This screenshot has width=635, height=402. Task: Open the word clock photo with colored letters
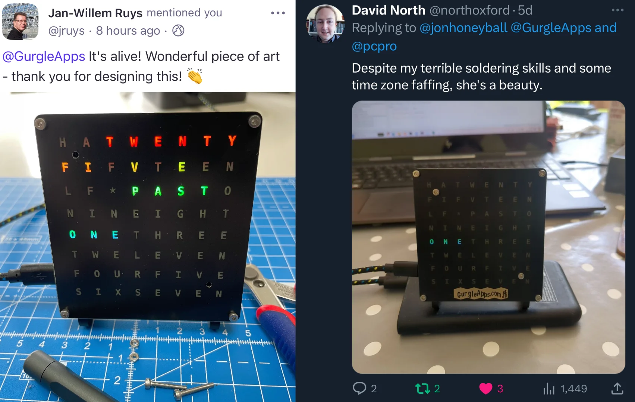[148, 247]
